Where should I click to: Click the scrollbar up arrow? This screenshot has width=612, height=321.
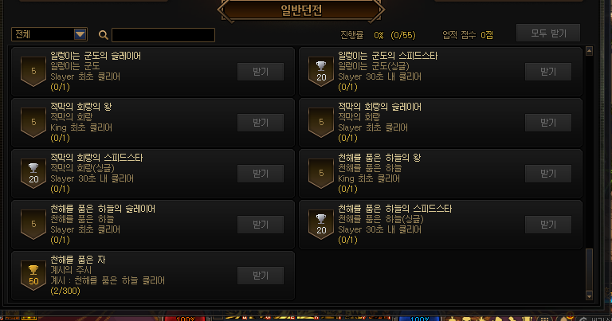click(590, 51)
